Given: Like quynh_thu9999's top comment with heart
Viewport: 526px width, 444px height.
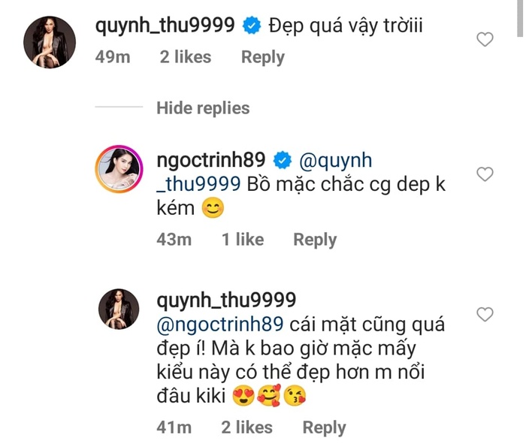Looking at the screenshot, I should (x=485, y=39).
